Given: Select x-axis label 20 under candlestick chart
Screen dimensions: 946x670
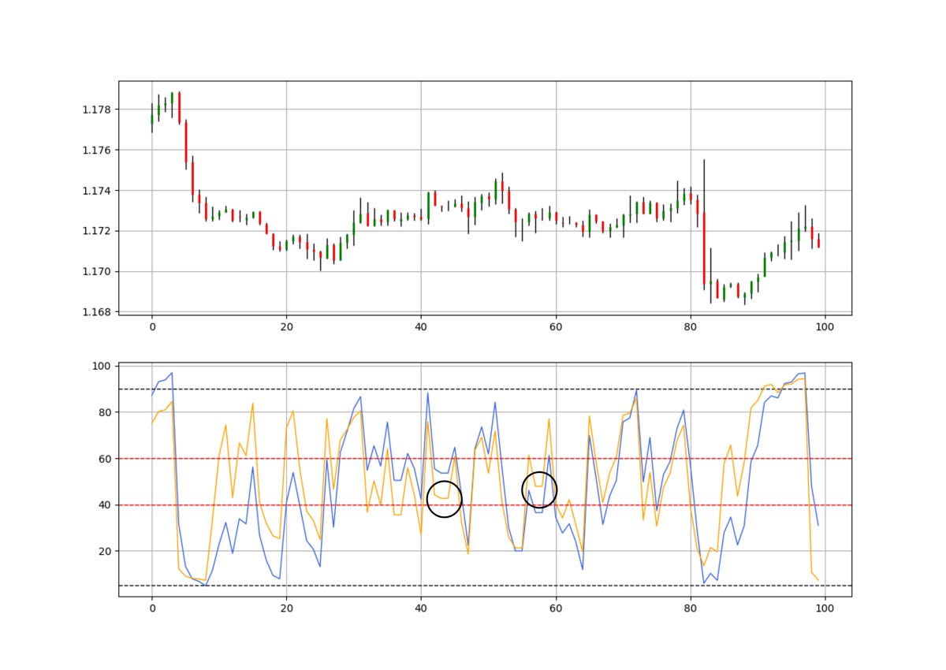Looking at the screenshot, I should (x=286, y=327).
